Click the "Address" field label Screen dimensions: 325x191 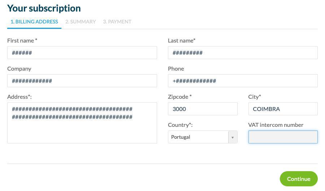pyautogui.click(x=19, y=97)
